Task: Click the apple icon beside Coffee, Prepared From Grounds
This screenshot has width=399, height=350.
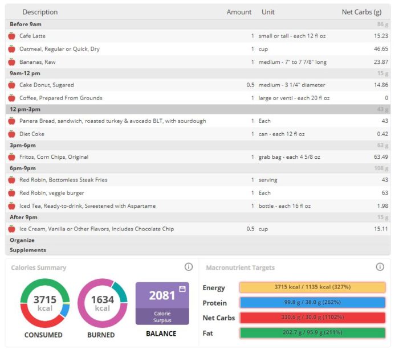Action: tap(12, 98)
